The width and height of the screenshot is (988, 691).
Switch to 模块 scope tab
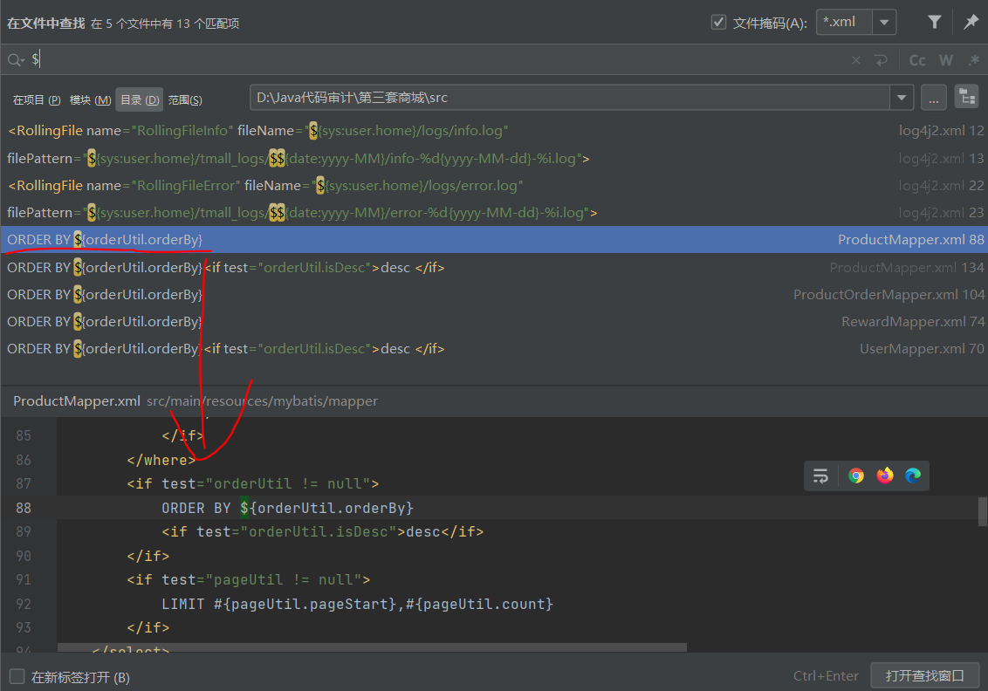[x=90, y=100]
